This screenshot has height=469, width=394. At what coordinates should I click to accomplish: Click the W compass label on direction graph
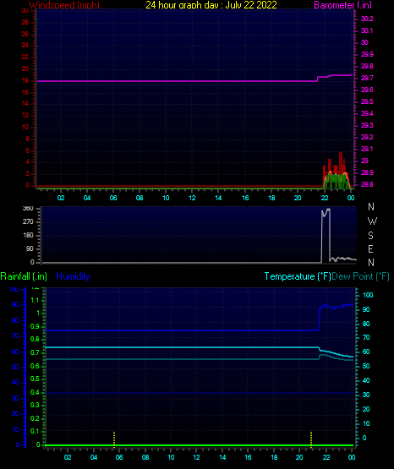click(x=372, y=221)
